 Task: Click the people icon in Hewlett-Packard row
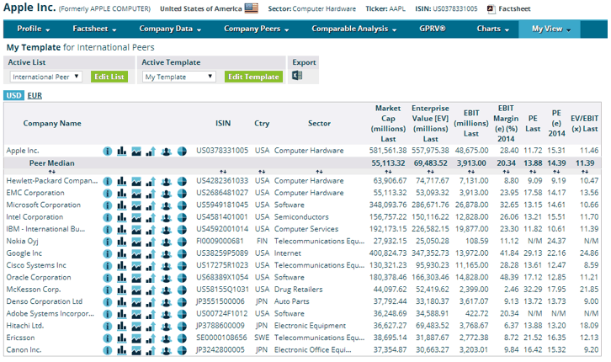[x=167, y=182]
